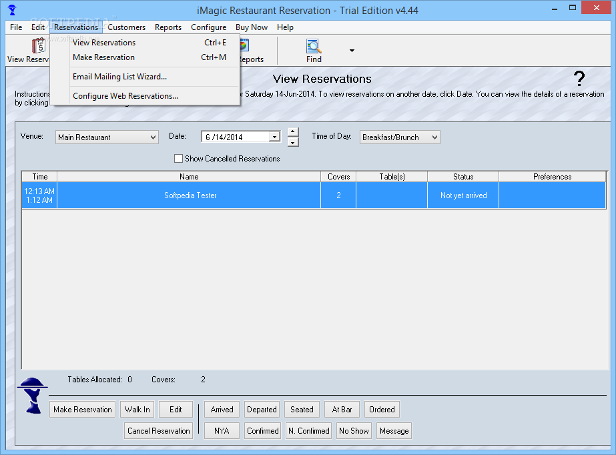Set status to At Bar
The width and height of the screenshot is (616, 455).
point(342,410)
